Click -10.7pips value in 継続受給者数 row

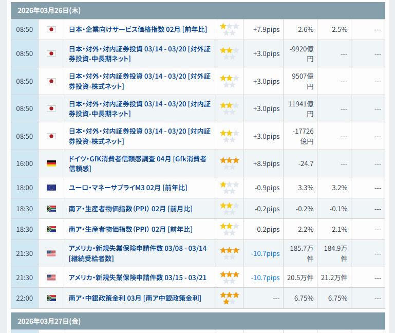(x=266, y=253)
